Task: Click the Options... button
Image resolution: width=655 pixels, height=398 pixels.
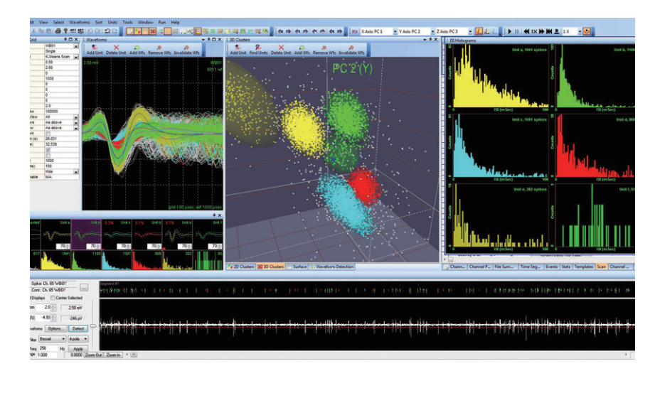Action: coord(55,328)
